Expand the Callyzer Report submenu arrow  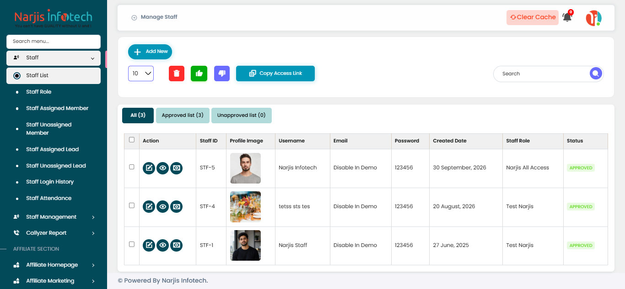(93, 233)
